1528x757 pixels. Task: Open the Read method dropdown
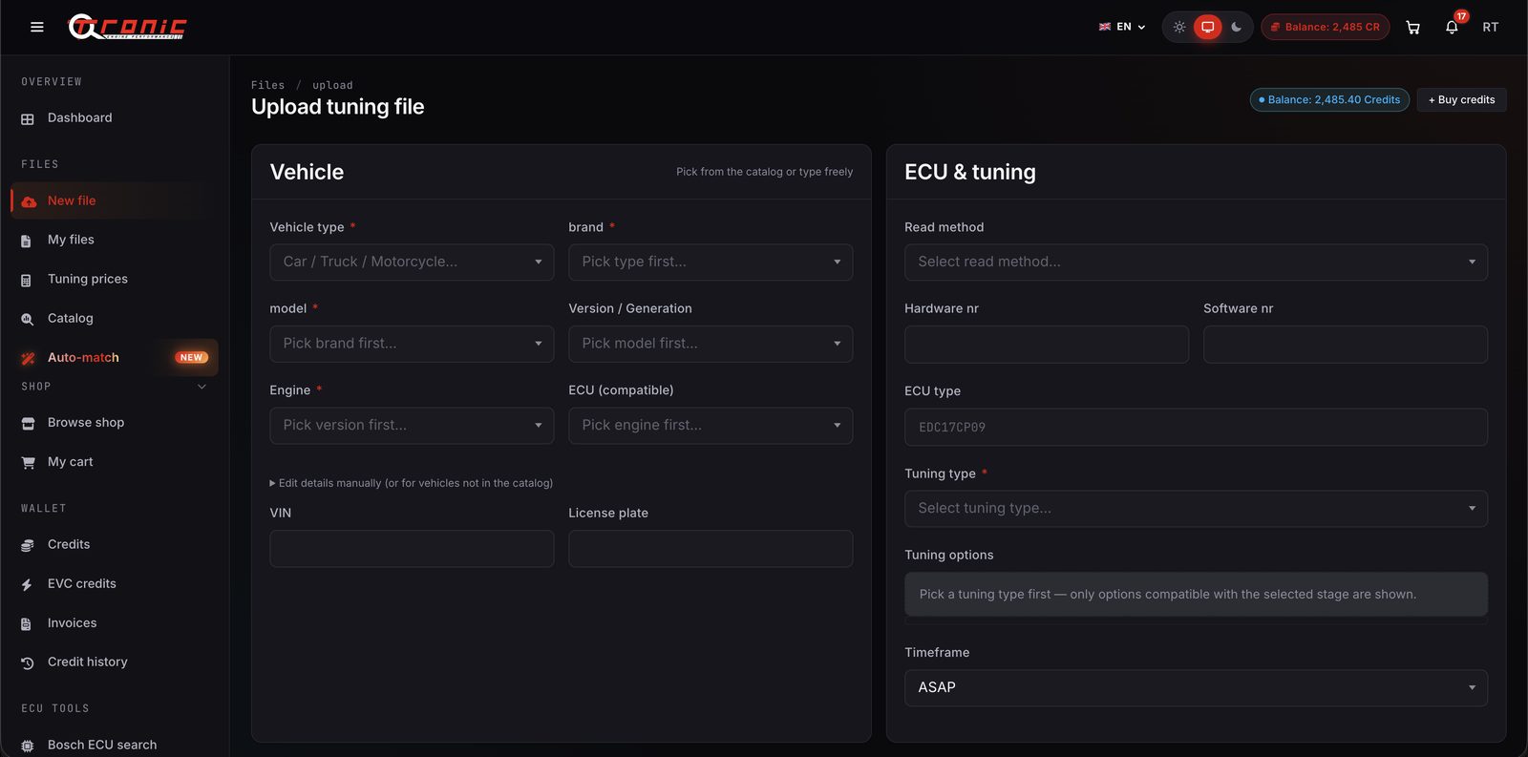(1196, 262)
